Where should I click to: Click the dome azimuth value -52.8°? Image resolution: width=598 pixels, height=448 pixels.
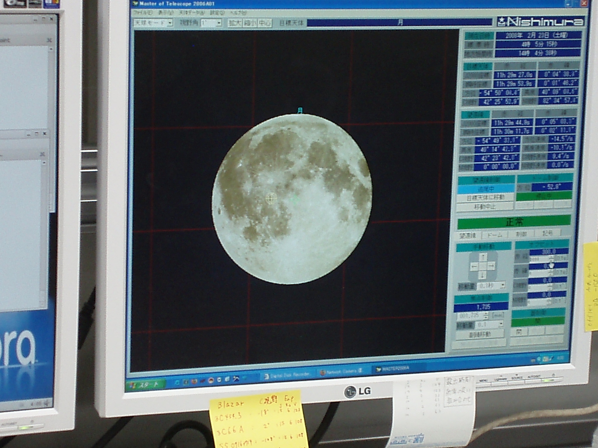(552, 187)
